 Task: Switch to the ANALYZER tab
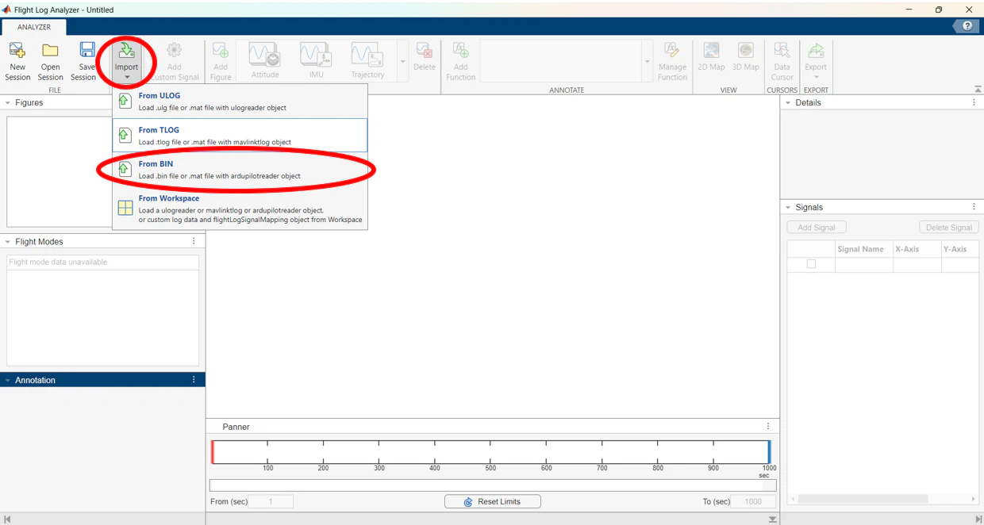click(x=34, y=27)
